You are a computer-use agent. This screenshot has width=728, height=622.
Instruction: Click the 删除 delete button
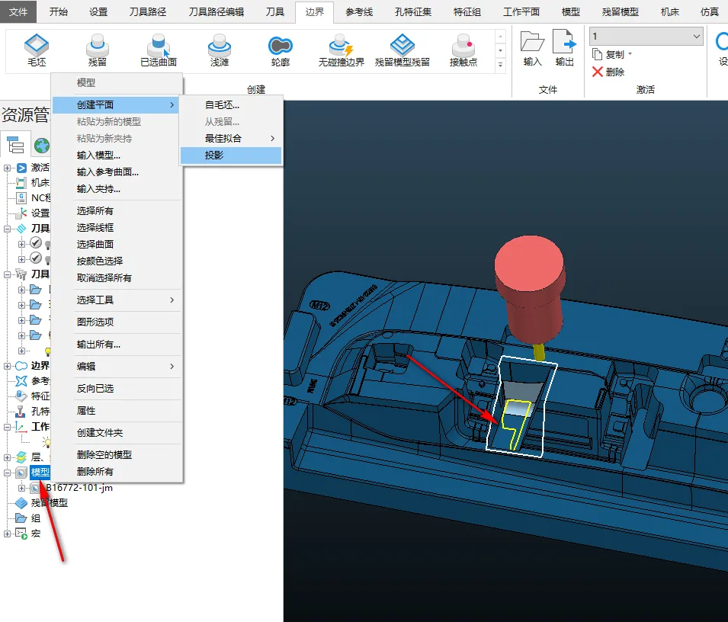click(x=608, y=72)
